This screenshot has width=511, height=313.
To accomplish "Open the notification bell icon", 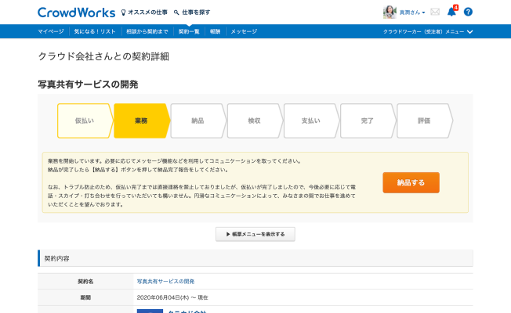I will 451,12.
